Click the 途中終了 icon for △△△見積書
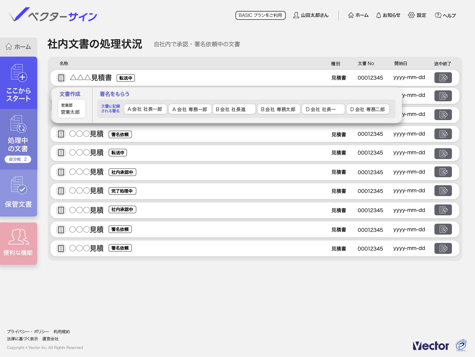Image resolution: width=475 pixels, height=357 pixels. click(443, 78)
